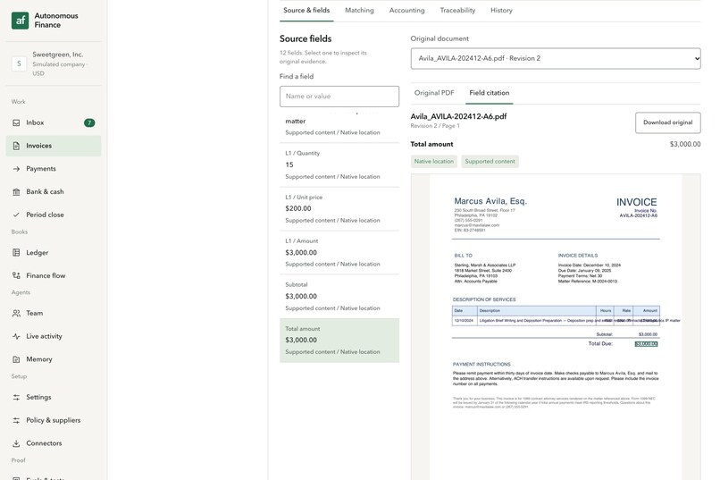Open the Ledger page
Screen dimensions: 720x480
(54, 253)
